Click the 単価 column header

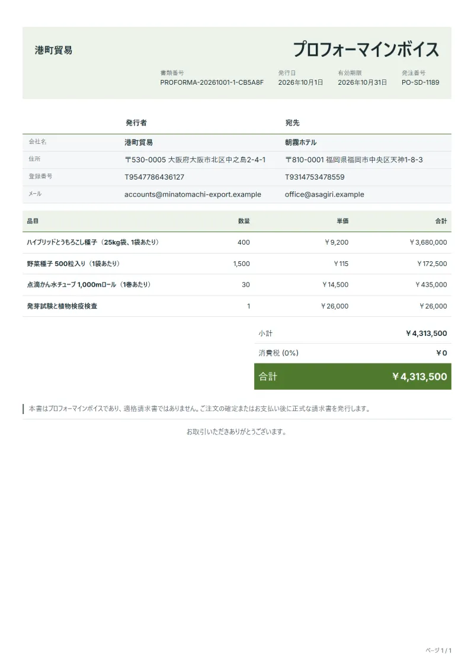342,222
